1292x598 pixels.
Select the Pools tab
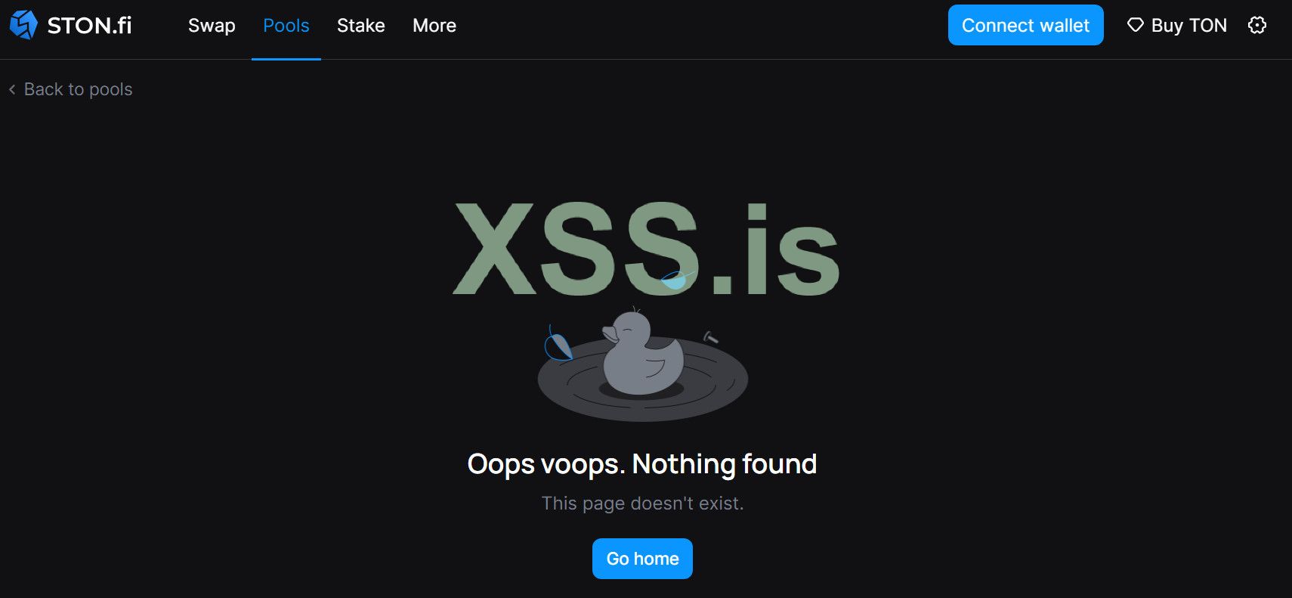pyautogui.click(x=286, y=26)
